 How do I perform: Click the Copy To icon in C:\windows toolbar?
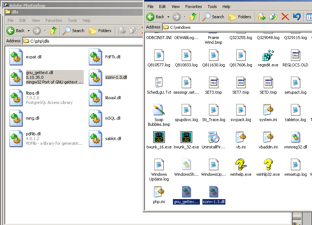pyautogui.click(x=273, y=17)
